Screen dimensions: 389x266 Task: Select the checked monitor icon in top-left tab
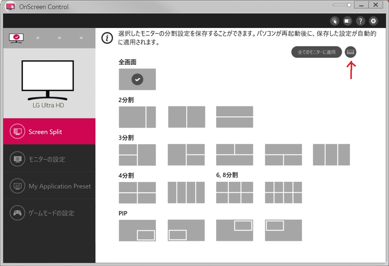click(16, 38)
